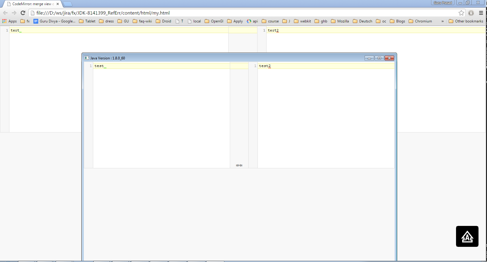Viewport: 487px width, 262px height.
Task: Click the browser Reload button
Action: pyautogui.click(x=23, y=13)
